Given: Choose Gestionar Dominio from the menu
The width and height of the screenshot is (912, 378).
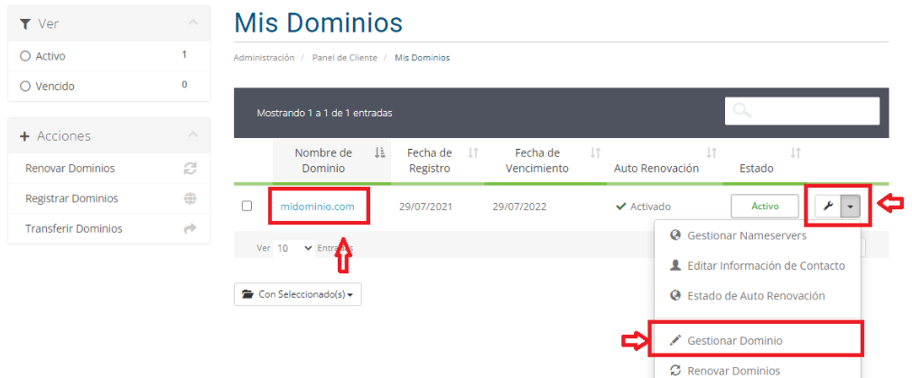Looking at the screenshot, I should pos(757,340).
